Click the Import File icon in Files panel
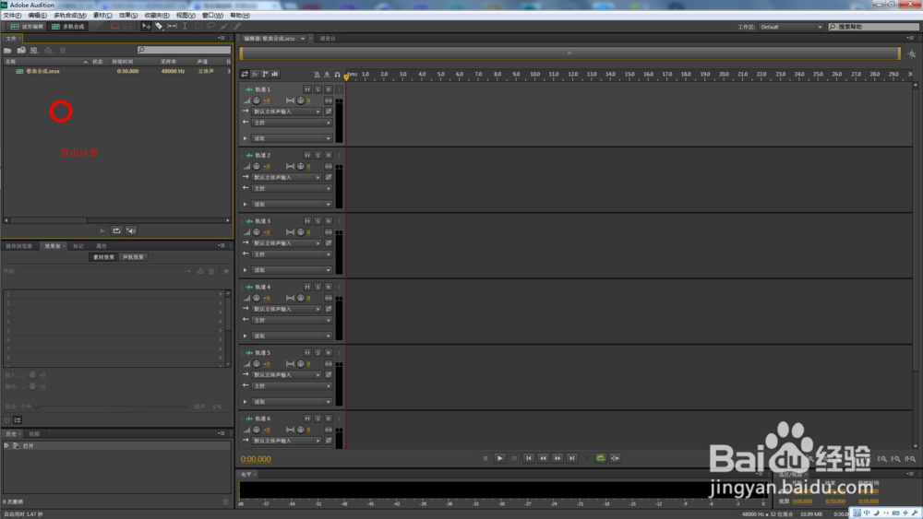 tap(21, 51)
